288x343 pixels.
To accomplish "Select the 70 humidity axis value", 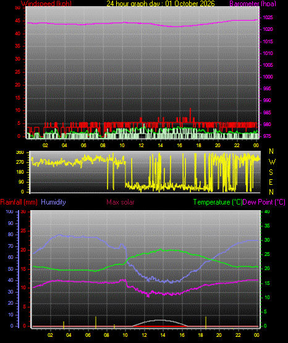I will 11,247.
